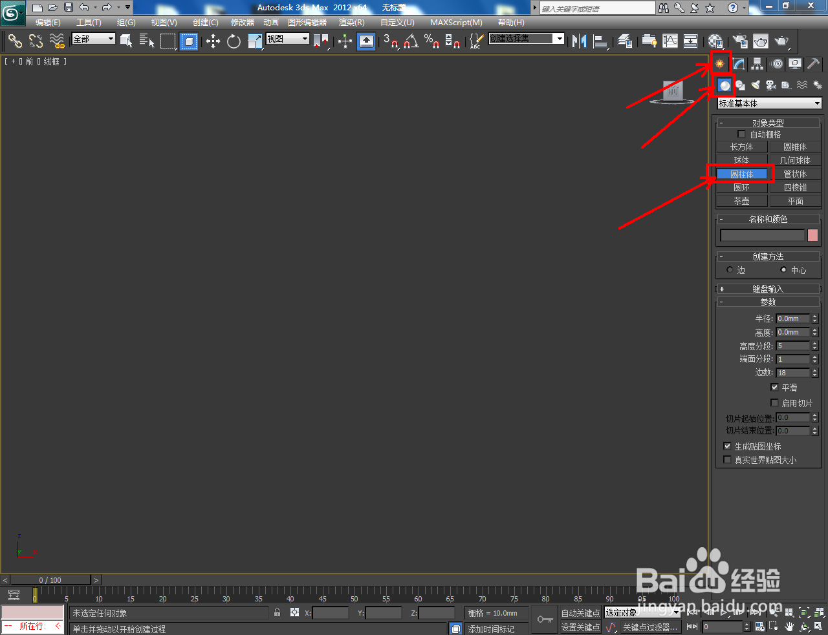Click the 长方体 object button
The image size is (828, 635).
tap(741, 147)
